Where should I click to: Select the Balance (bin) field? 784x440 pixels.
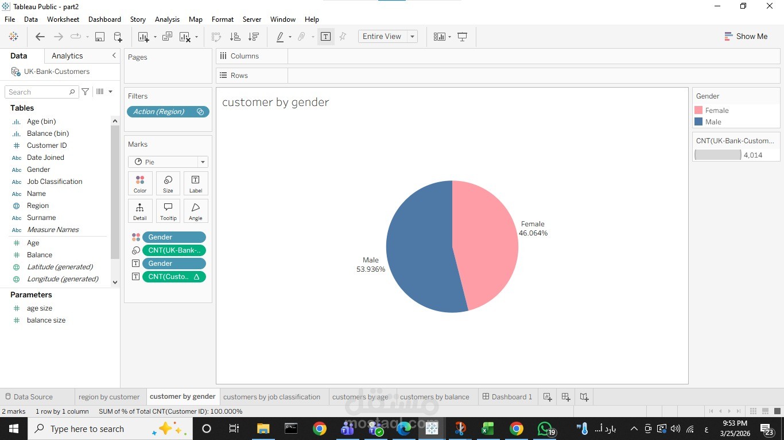click(48, 133)
